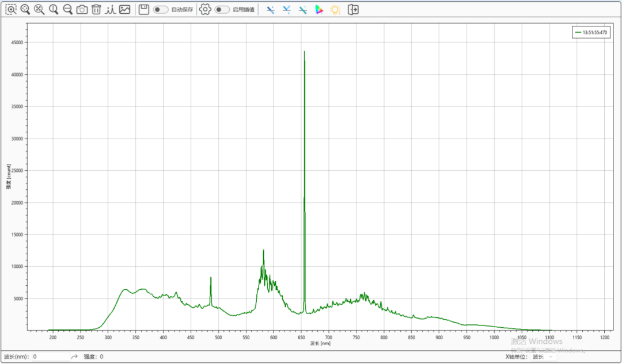Image resolution: width=622 pixels, height=364 pixels.
Task: Click the exit panel arrow icon
Action: (x=353, y=10)
